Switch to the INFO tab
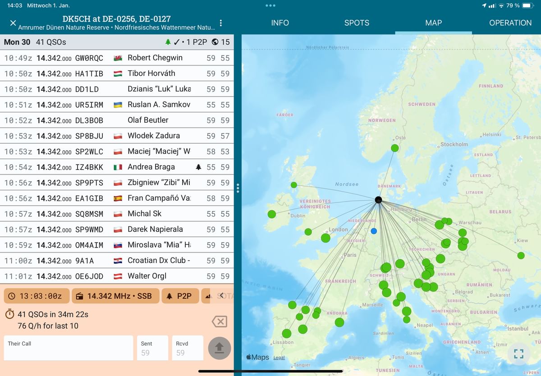Image resolution: width=541 pixels, height=376 pixels. tap(280, 23)
